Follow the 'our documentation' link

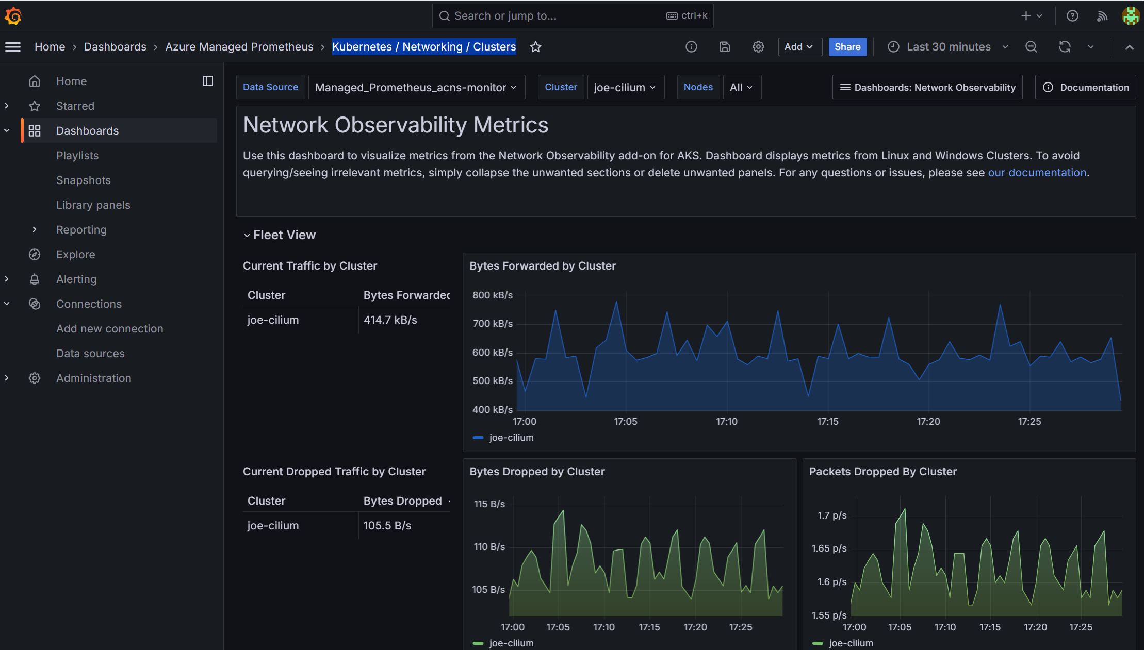(1037, 173)
